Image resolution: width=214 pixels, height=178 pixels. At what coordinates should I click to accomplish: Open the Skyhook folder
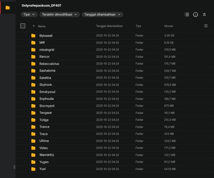45,85
